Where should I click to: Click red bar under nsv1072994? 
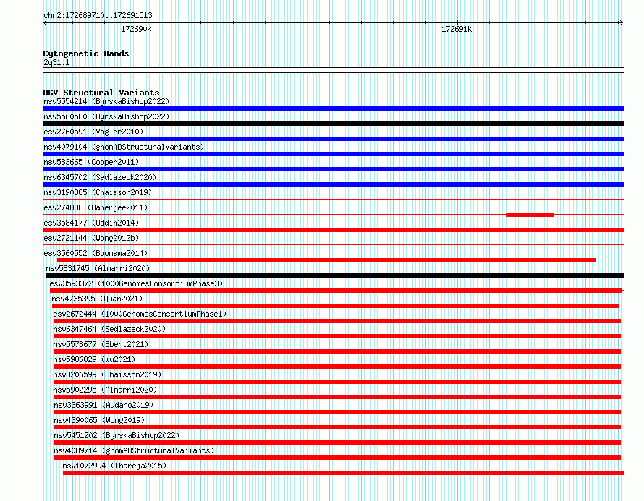coord(344,473)
